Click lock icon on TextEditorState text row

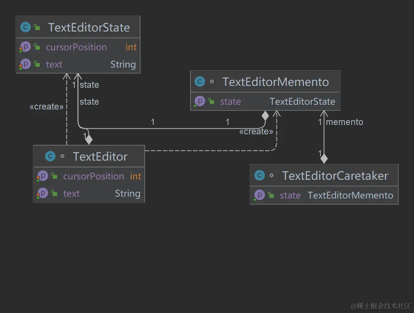[37, 64]
